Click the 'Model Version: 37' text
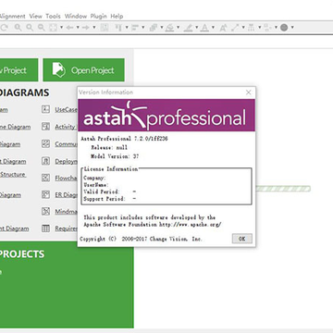This screenshot has width=333, height=333. coord(115,156)
